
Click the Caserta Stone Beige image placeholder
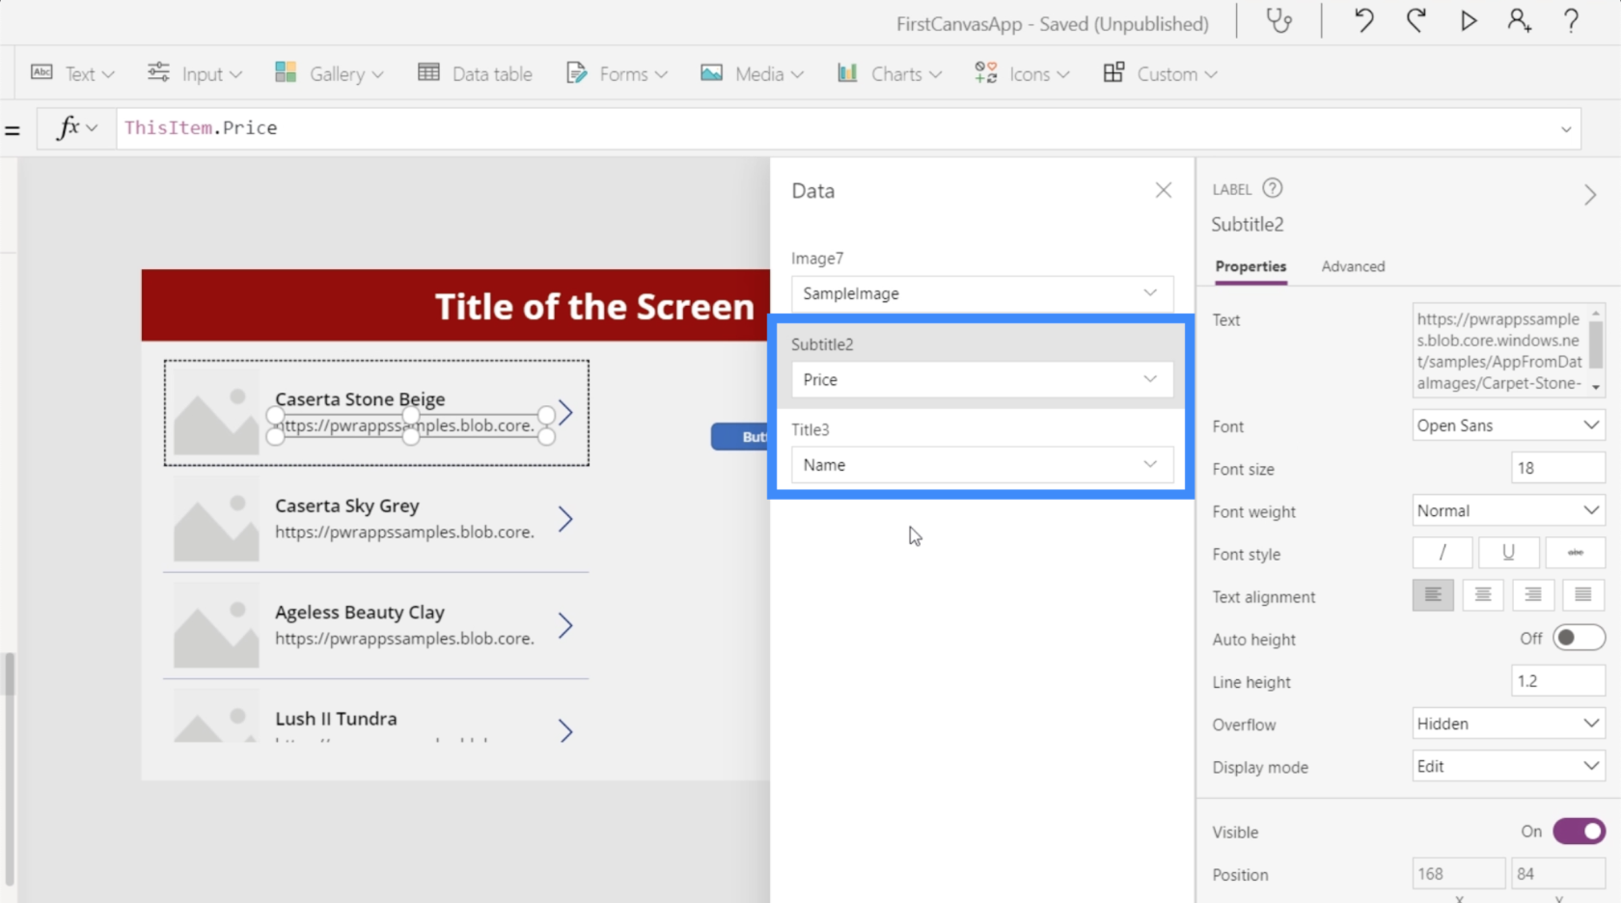pyautogui.click(x=216, y=412)
